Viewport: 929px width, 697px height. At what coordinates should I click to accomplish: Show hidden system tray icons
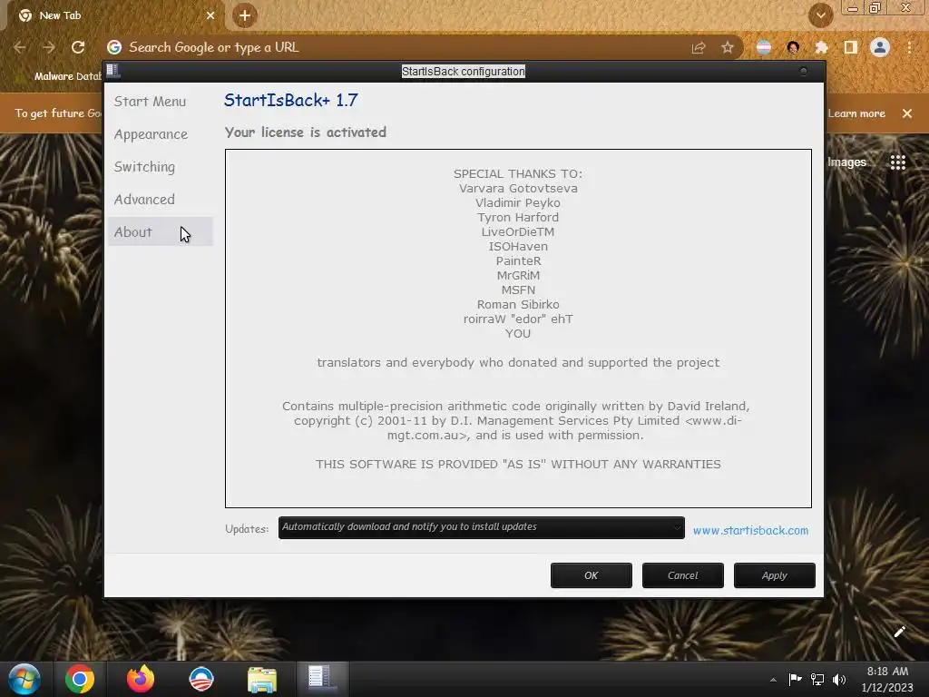click(773, 680)
